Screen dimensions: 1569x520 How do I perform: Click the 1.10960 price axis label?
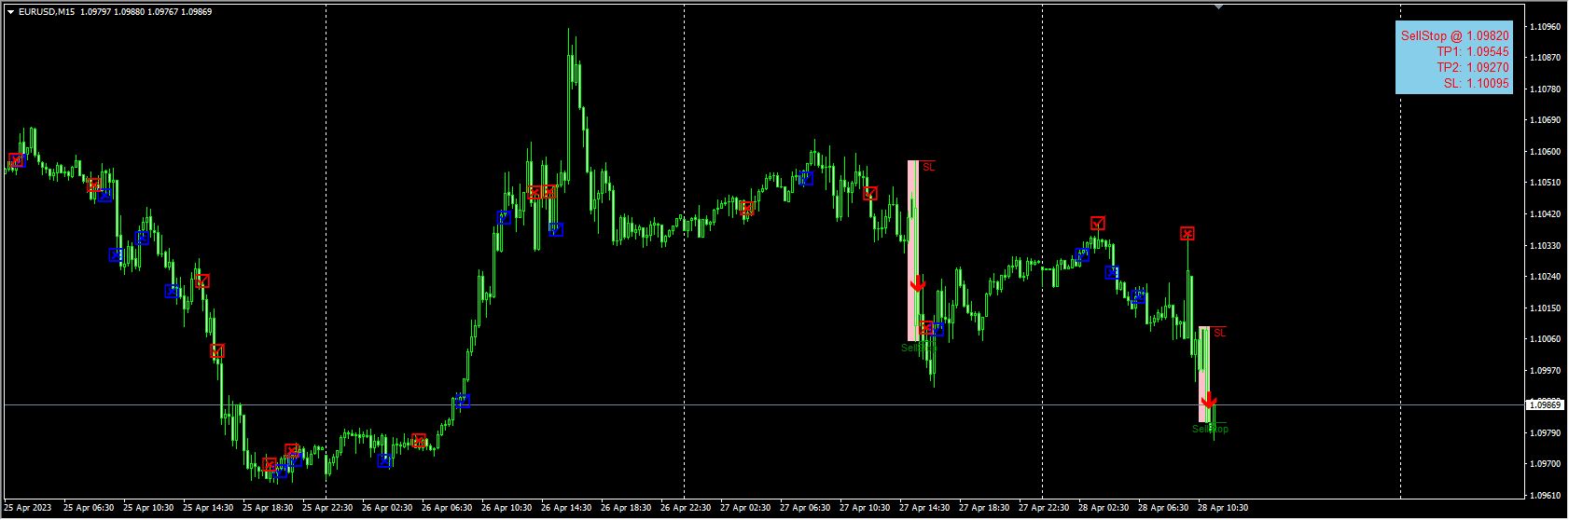point(1546,27)
